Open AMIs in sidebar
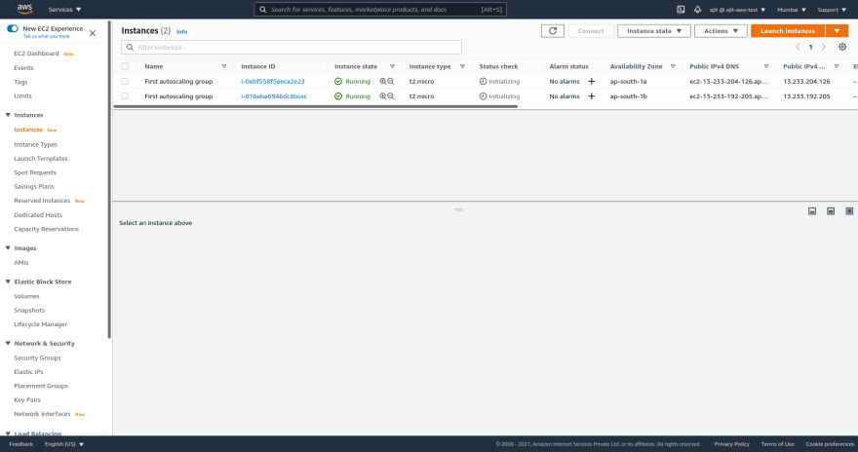 (20, 262)
